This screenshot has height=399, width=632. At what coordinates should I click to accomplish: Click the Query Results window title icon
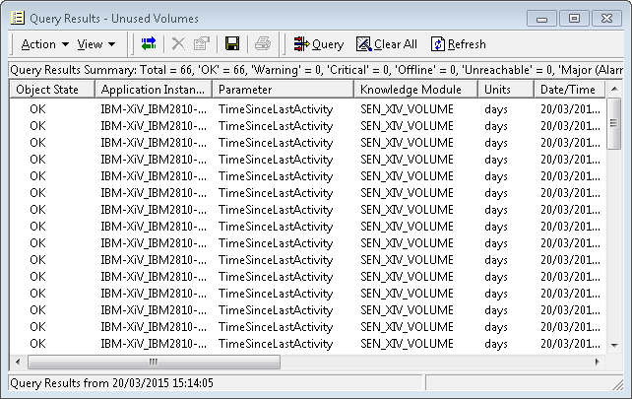18,18
